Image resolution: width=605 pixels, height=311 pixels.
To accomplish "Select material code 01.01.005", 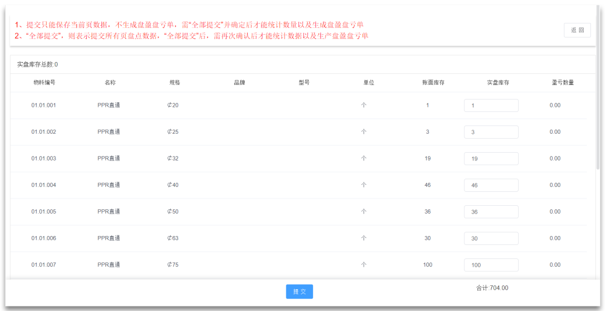I will click(x=44, y=211).
